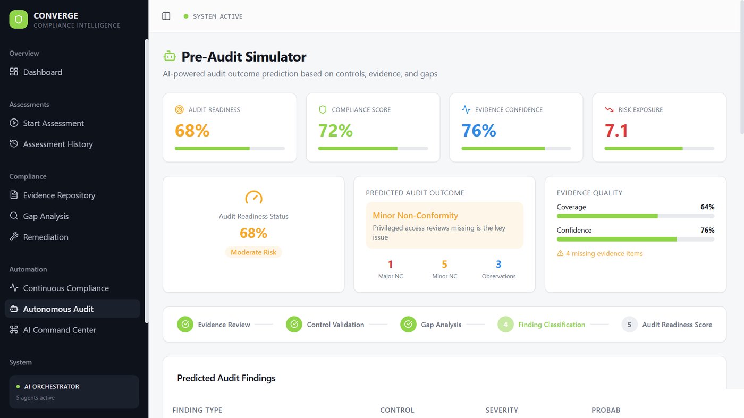Click the Audit Readiness target icon
744x418 pixels.
coord(179,109)
